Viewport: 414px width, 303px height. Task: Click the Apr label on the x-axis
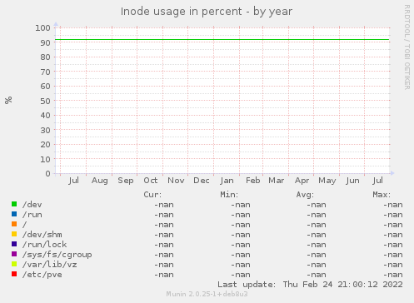[x=302, y=181]
